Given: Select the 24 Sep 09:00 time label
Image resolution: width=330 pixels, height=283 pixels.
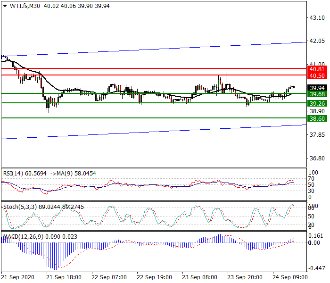Looking at the screenshot, I should tap(290, 277).
